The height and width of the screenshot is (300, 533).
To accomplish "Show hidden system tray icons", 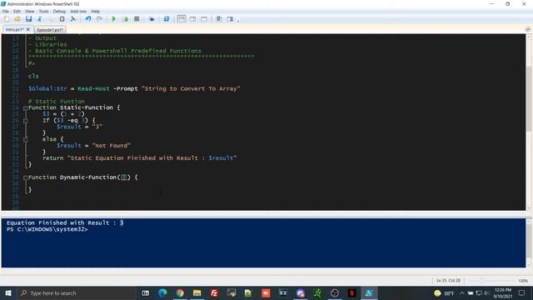I will pos(462,292).
